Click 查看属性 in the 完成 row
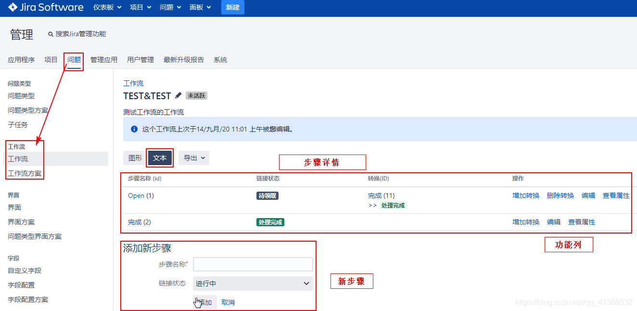The image size is (637, 311). click(582, 222)
